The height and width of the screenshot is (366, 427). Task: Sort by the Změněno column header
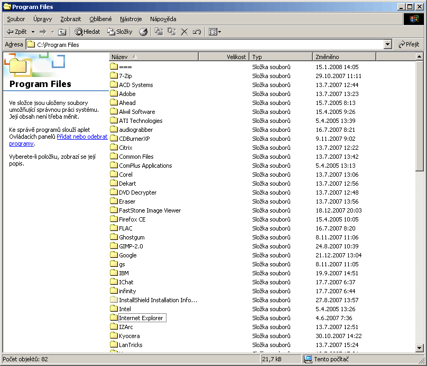(344, 57)
